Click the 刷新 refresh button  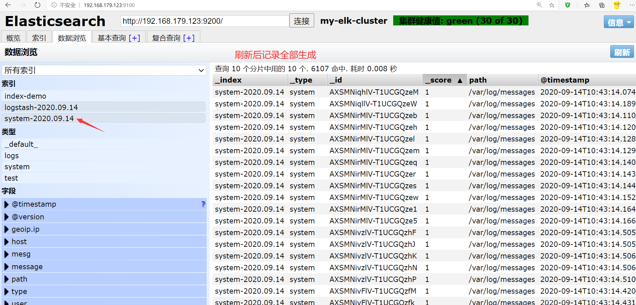622,52
